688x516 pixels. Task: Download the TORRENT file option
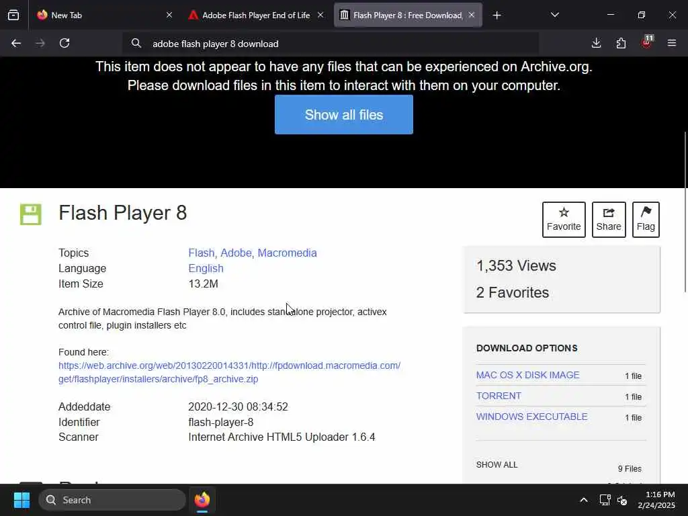pyautogui.click(x=499, y=396)
